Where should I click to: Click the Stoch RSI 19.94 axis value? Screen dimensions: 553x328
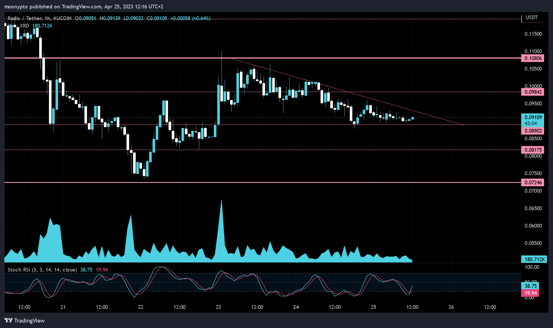coord(530,293)
